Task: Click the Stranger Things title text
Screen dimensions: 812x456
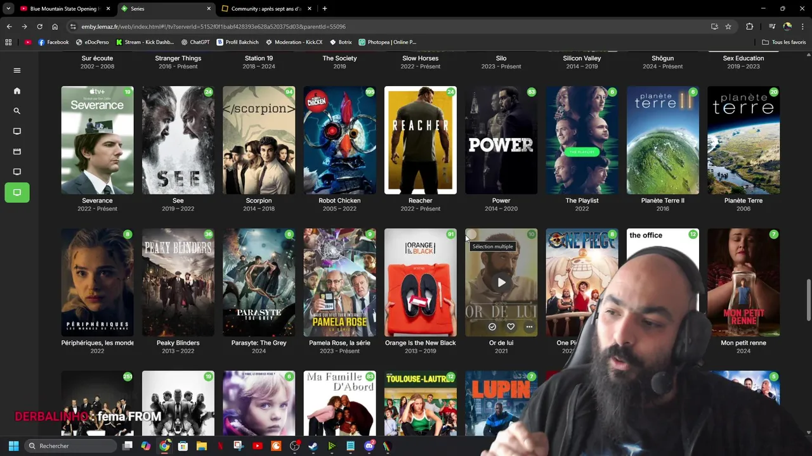Action: click(x=178, y=58)
